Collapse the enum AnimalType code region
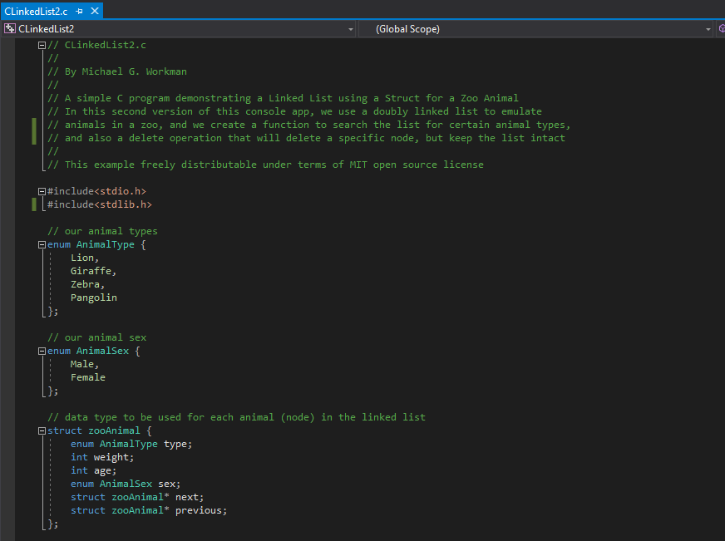The image size is (725, 541). tap(41, 243)
